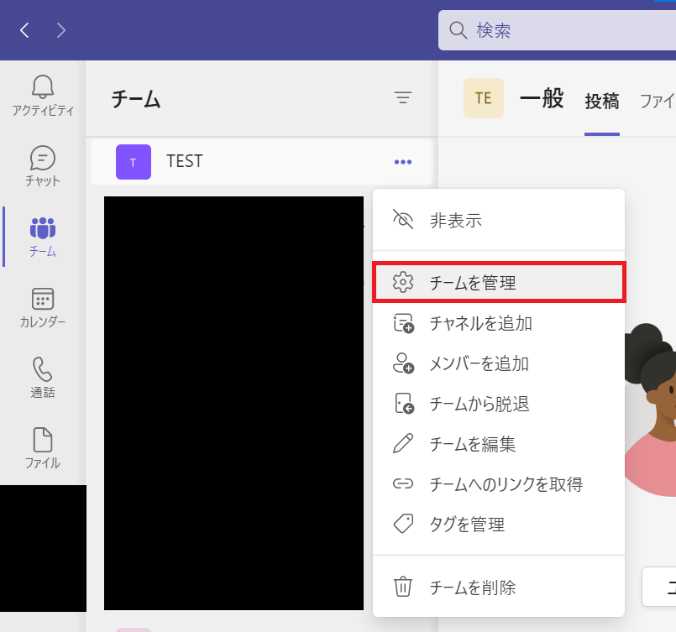Choose 非表示 to hide the team
Screen dimensions: 676x632
click(x=499, y=220)
